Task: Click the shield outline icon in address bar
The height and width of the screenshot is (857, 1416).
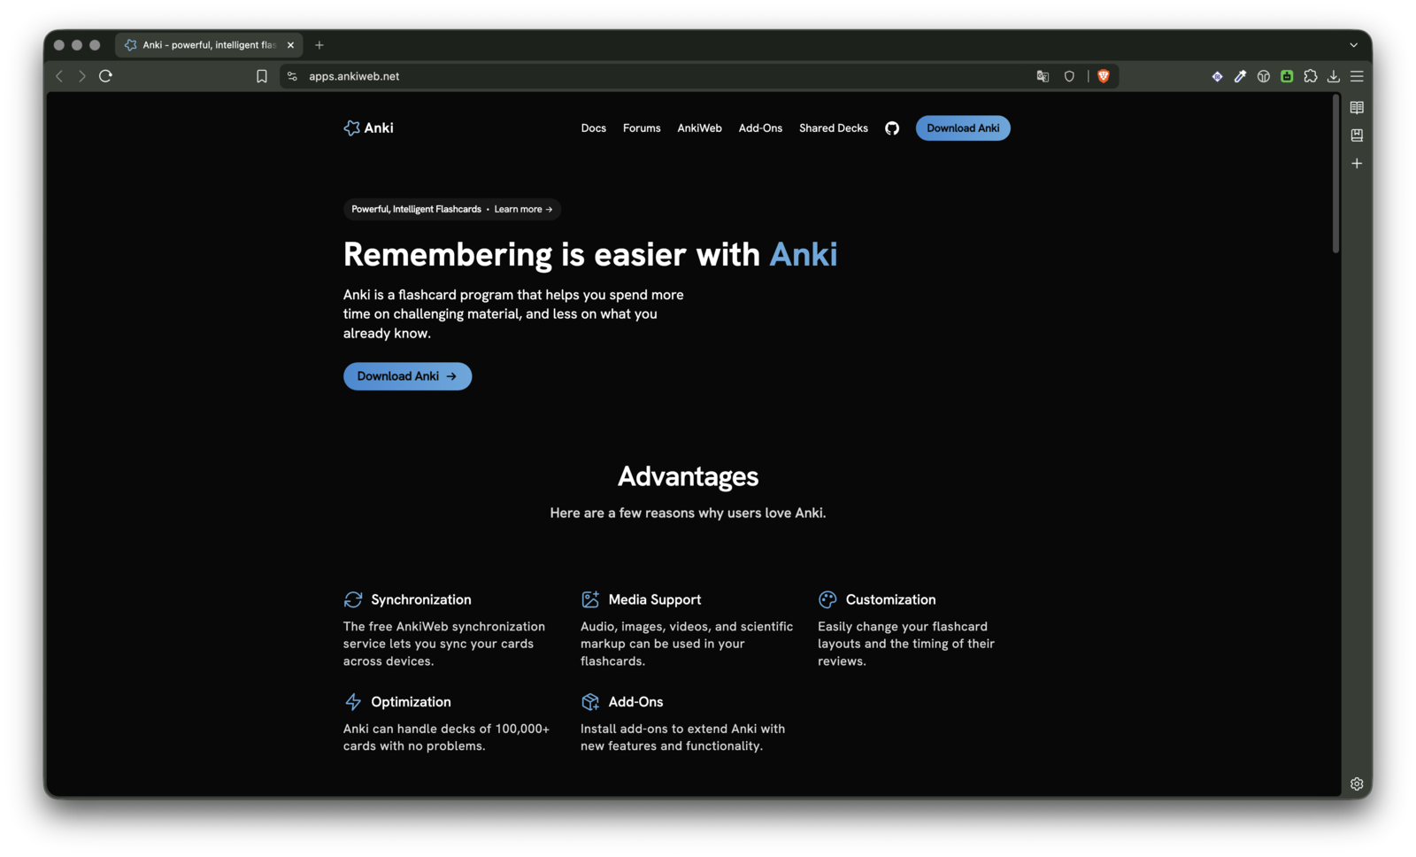Action: [x=1069, y=77]
